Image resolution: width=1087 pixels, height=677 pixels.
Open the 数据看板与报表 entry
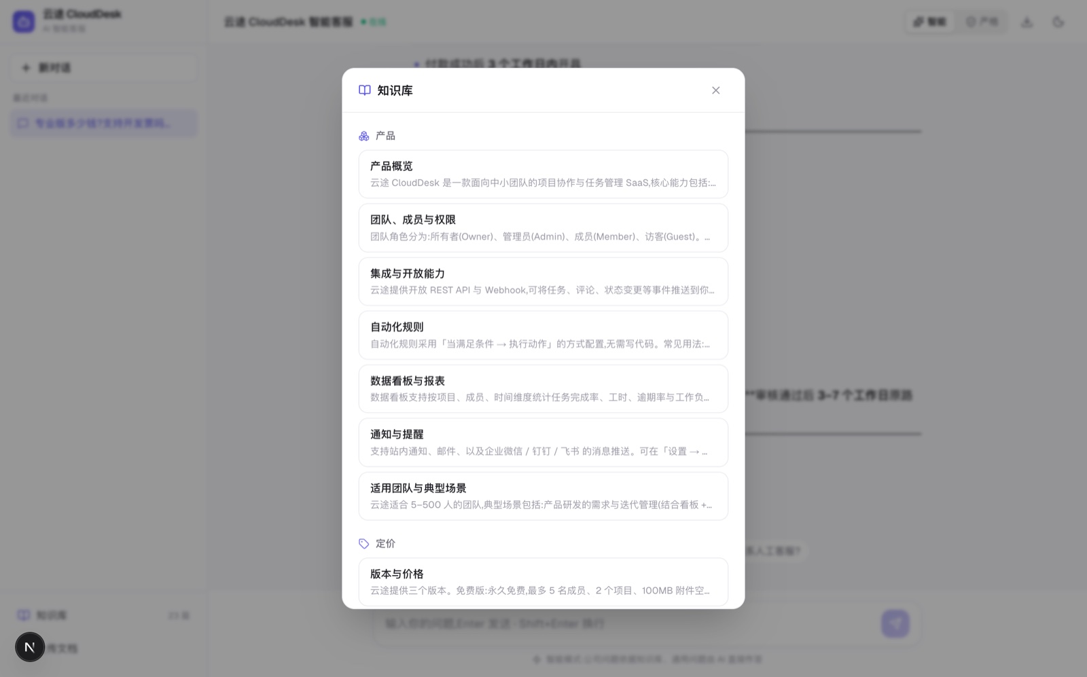(543, 388)
